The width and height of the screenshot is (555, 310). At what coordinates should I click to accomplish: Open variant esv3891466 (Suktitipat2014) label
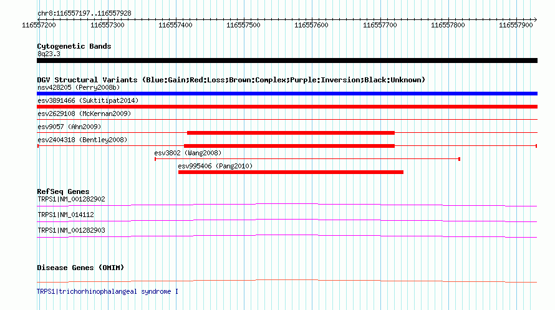(x=88, y=100)
